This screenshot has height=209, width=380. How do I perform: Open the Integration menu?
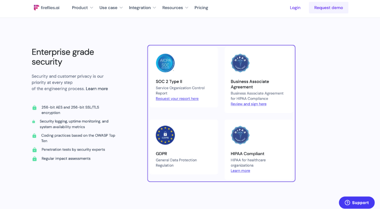(142, 8)
